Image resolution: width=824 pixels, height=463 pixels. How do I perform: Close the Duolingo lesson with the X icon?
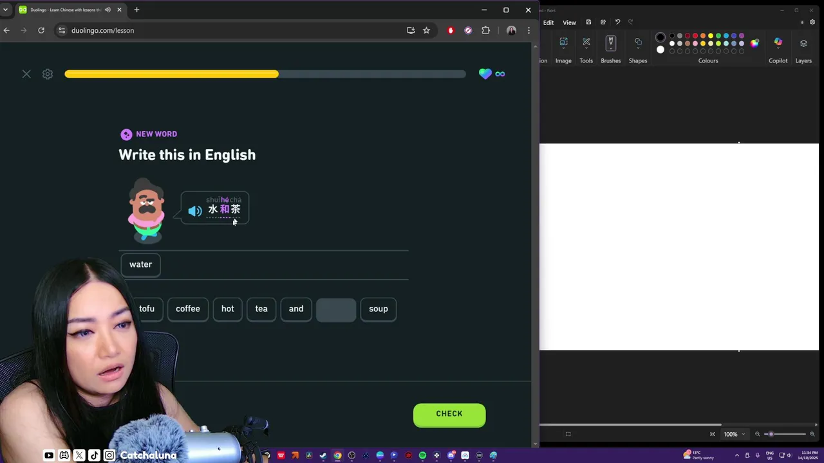(x=26, y=74)
